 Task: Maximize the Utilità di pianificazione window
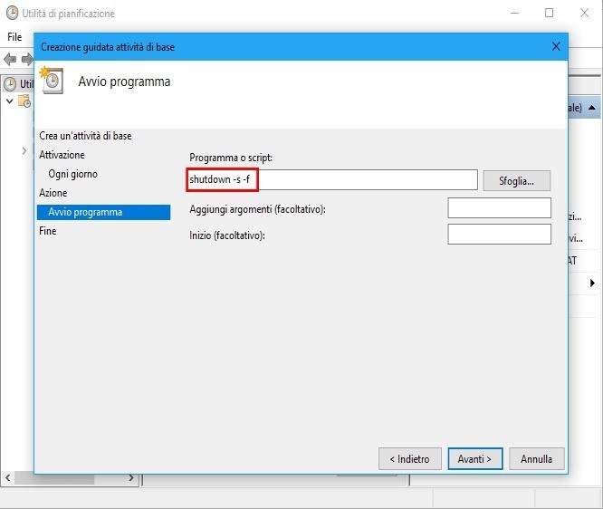(549, 14)
